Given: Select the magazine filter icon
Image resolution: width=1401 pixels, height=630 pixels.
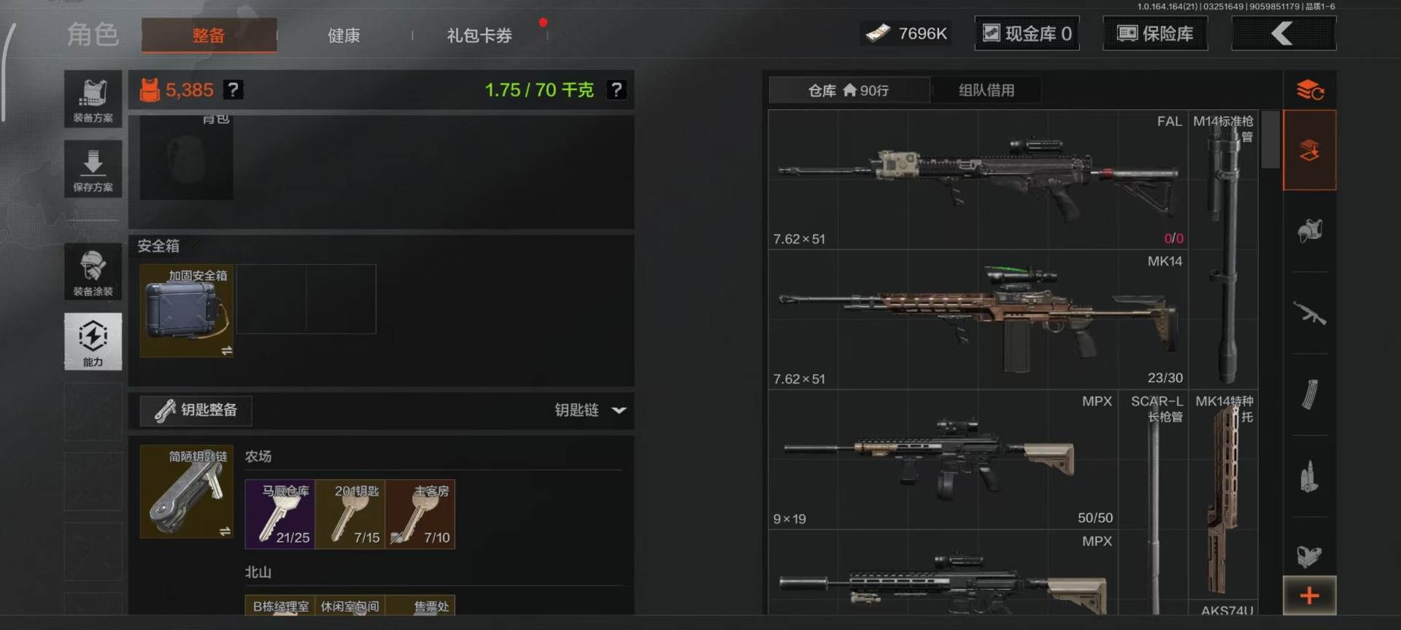Looking at the screenshot, I should point(1310,395).
